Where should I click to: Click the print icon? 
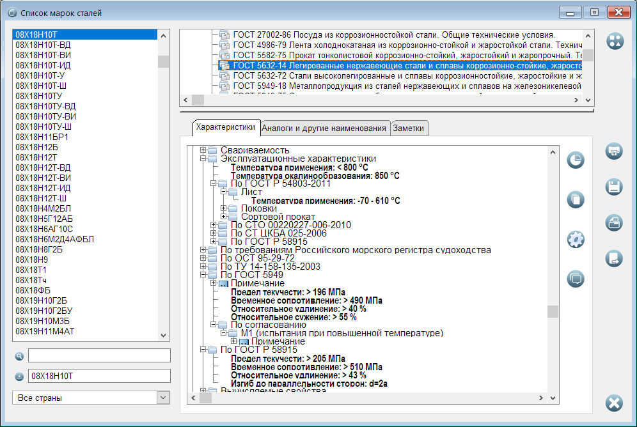[x=614, y=151]
